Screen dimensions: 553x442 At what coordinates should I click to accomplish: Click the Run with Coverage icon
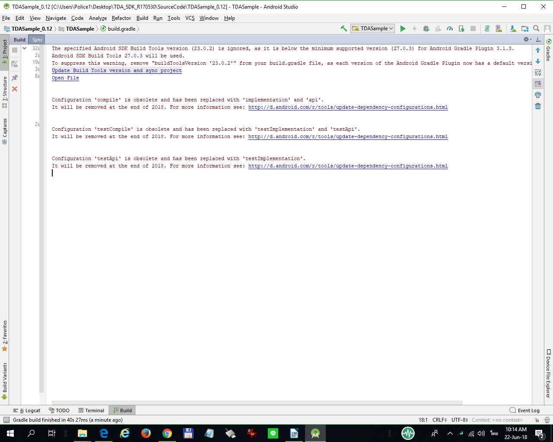click(438, 28)
